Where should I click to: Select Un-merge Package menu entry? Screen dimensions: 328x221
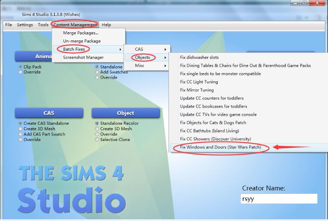click(x=89, y=41)
